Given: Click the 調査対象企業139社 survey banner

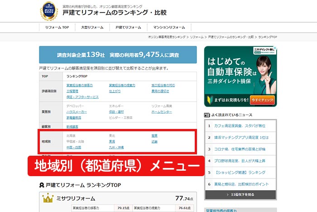Looking at the screenshot, I should (x=118, y=55).
